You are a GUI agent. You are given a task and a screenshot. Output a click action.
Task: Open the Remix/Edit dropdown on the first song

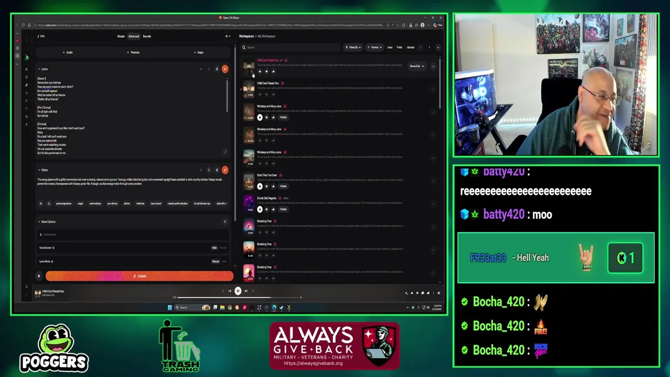(x=417, y=66)
